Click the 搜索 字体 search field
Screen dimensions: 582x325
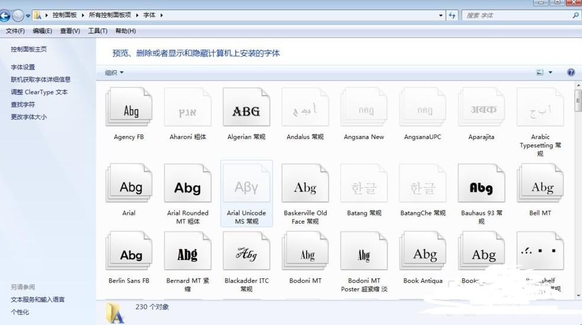(x=515, y=15)
